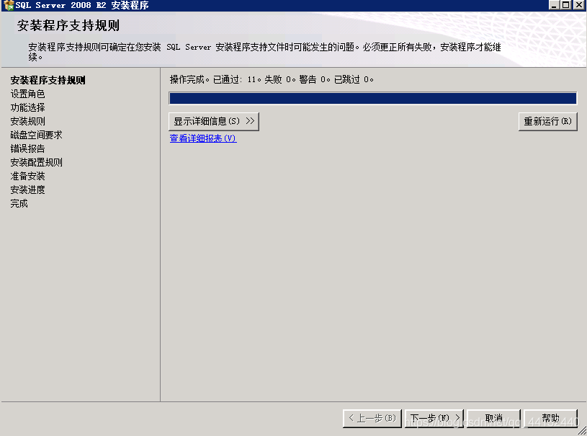
Task: Proceed with the 下一步(N) button
Action: (434, 418)
